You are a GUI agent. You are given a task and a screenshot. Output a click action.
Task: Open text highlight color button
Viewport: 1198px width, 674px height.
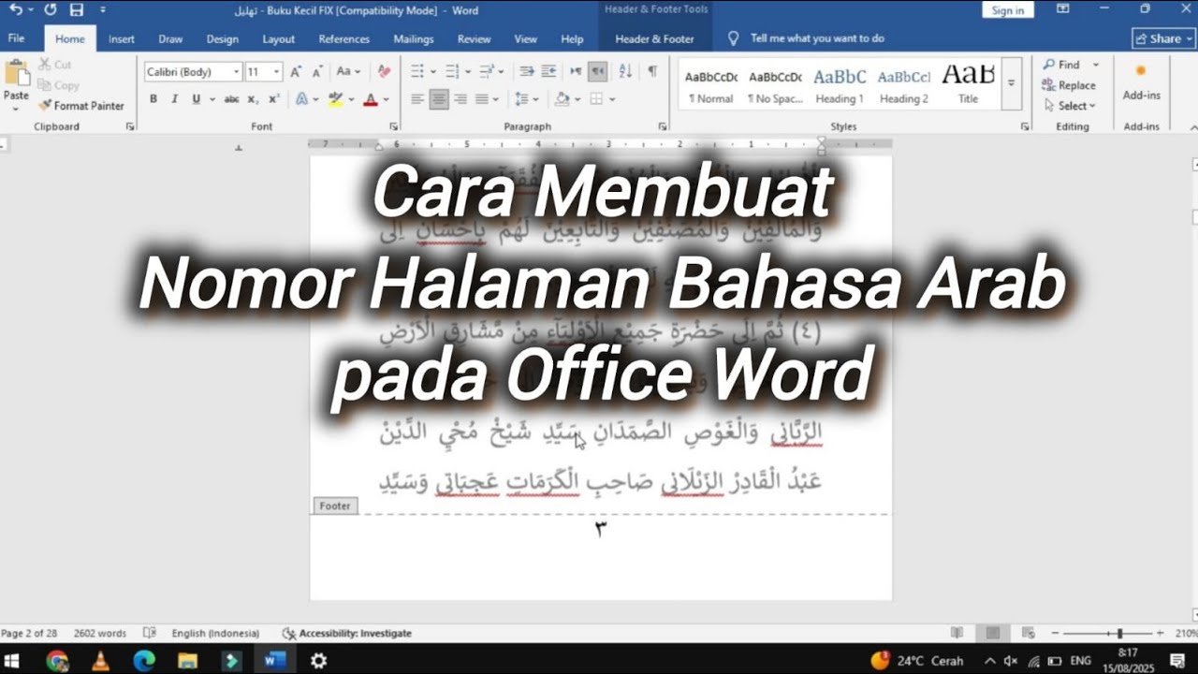[335, 99]
